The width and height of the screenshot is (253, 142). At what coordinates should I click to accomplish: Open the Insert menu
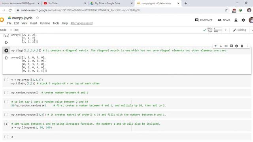(34, 23)
